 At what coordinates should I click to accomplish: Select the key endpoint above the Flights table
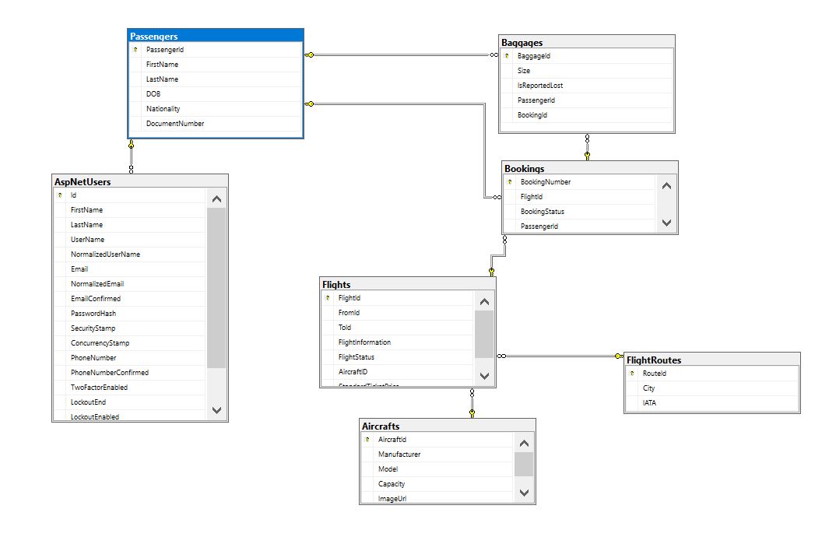tap(492, 272)
